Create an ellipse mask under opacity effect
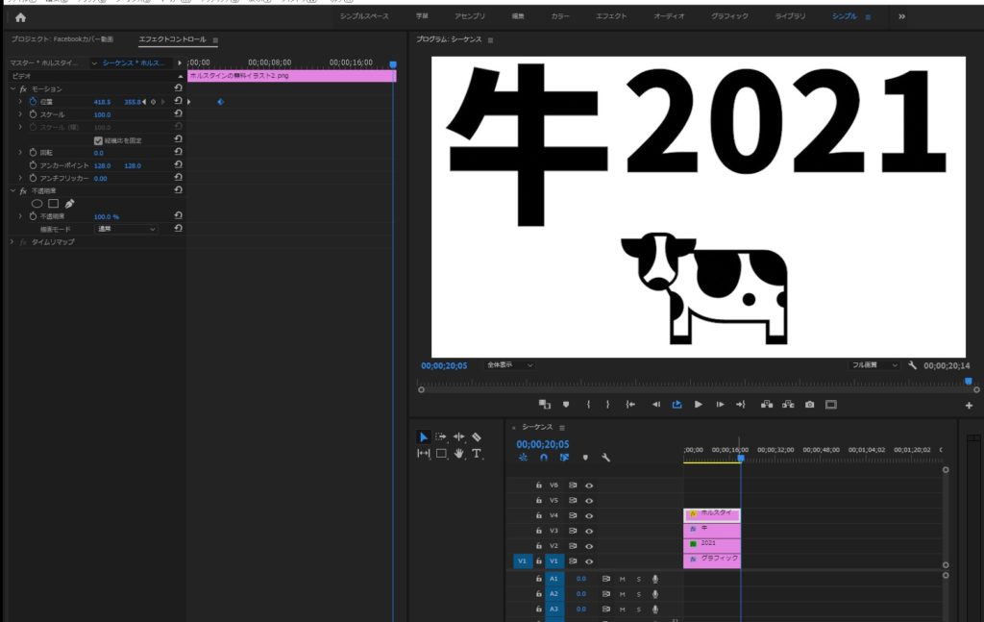984x622 pixels. click(x=37, y=204)
